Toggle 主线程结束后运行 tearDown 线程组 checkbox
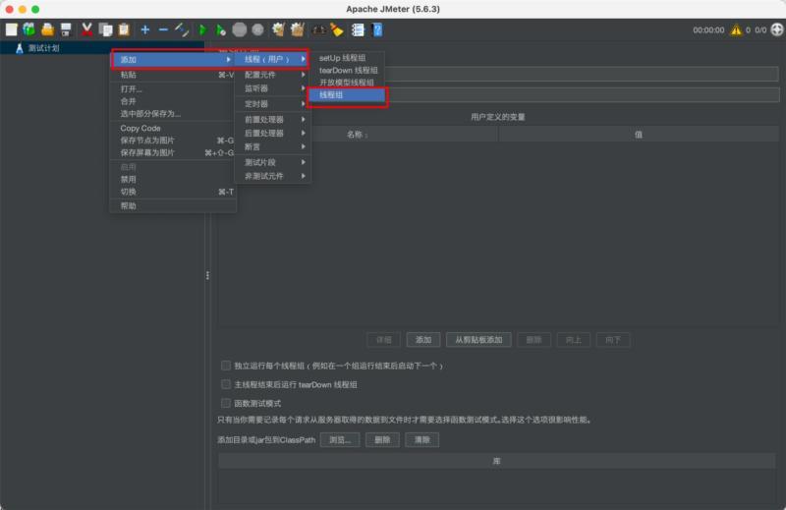Viewport: 786px width, 510px height. (226, 384)
